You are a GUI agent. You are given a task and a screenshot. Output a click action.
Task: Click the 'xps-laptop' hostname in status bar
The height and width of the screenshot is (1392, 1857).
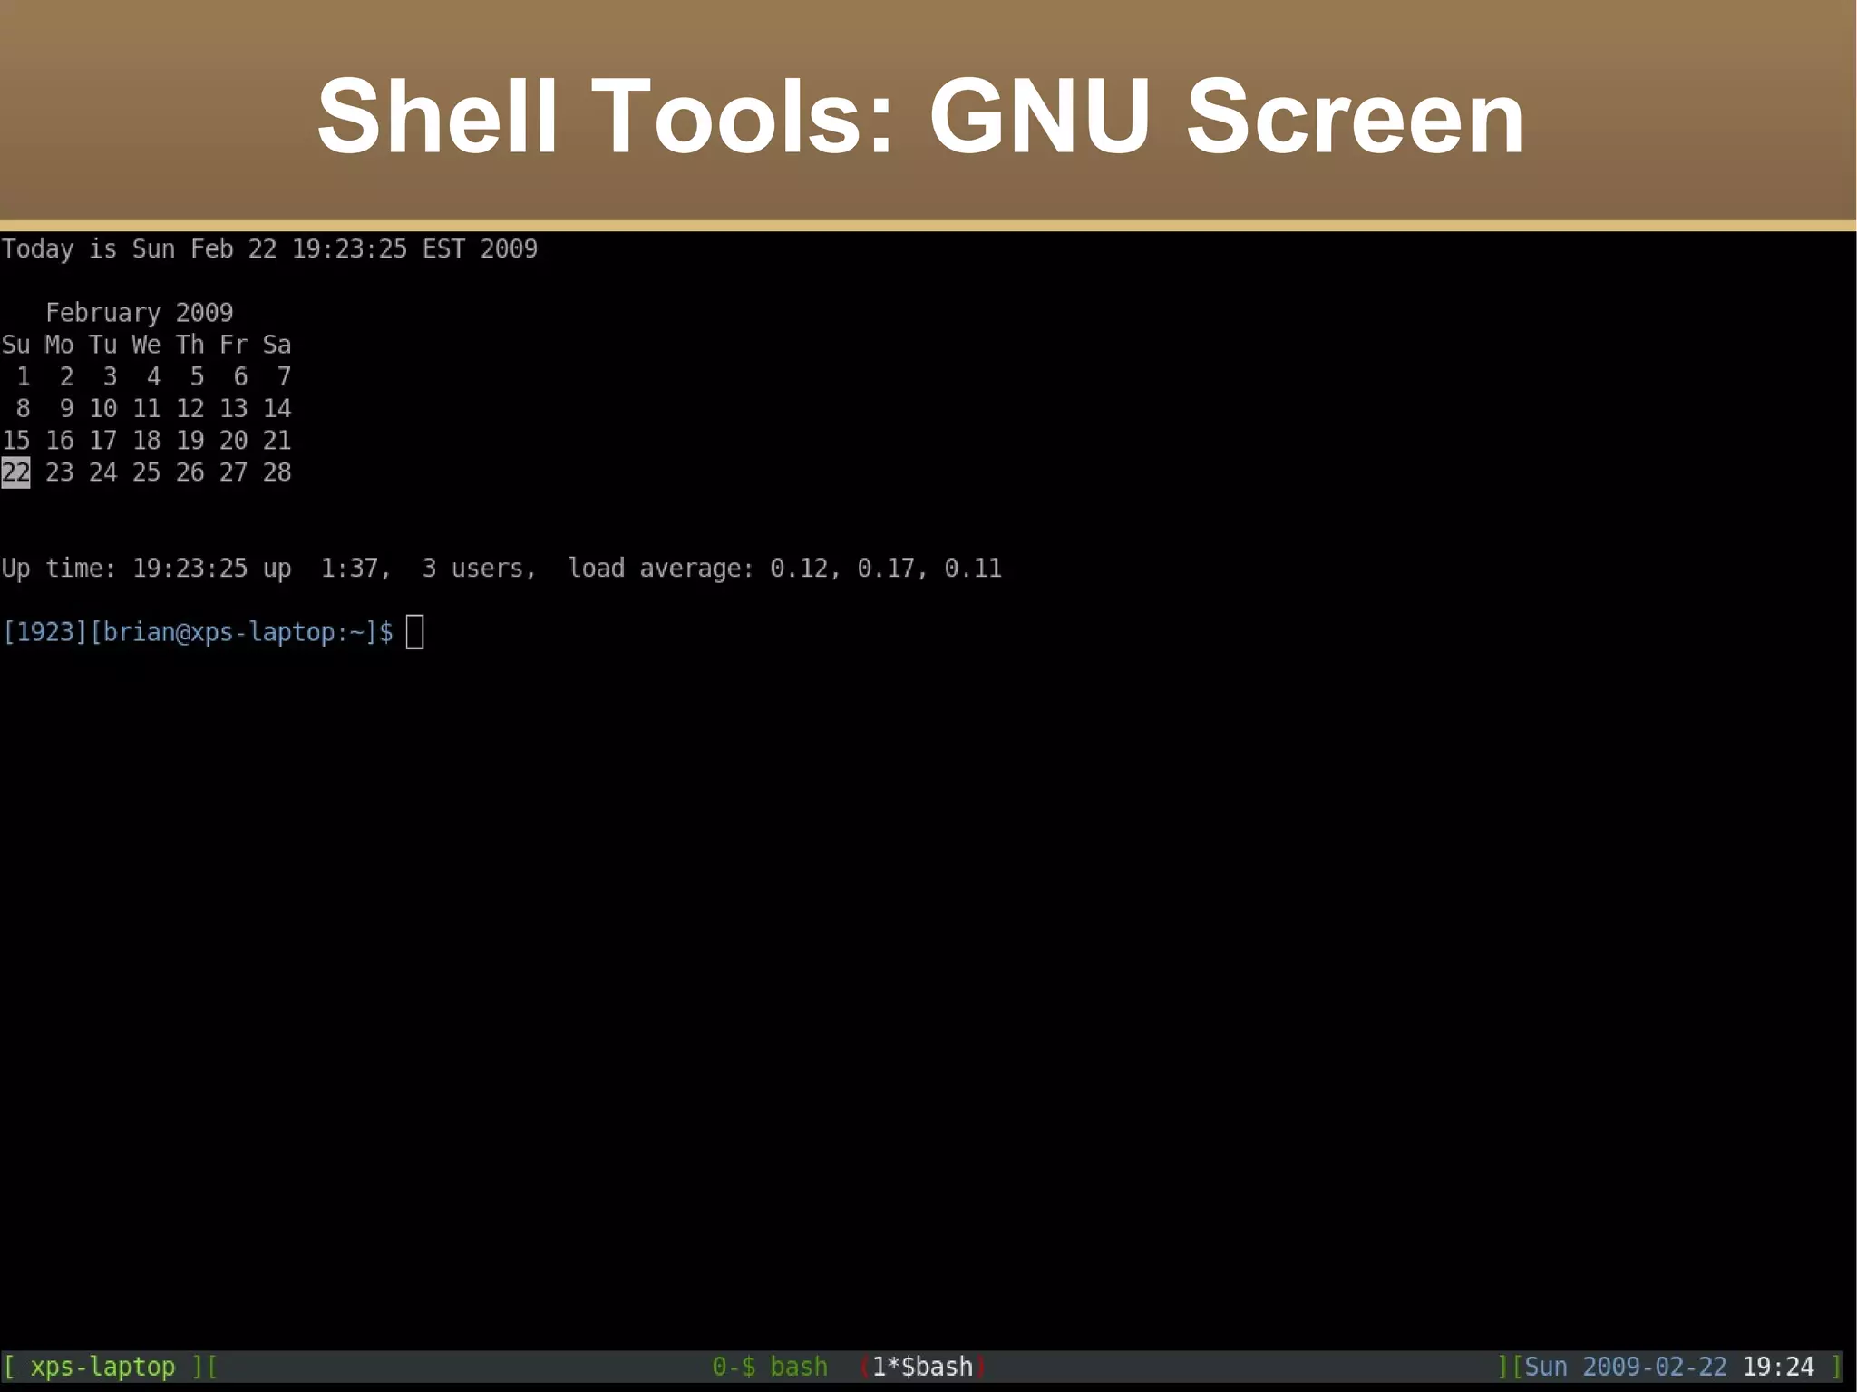(x=102, y=1367)
